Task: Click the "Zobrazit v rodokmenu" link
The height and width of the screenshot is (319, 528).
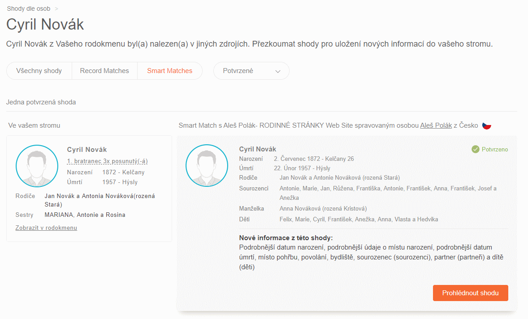Action: pyautogui.click(x=46, y=228)
